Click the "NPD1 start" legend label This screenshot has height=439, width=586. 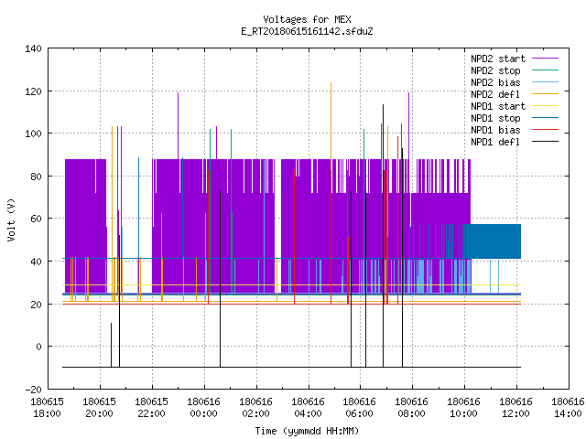498,106
